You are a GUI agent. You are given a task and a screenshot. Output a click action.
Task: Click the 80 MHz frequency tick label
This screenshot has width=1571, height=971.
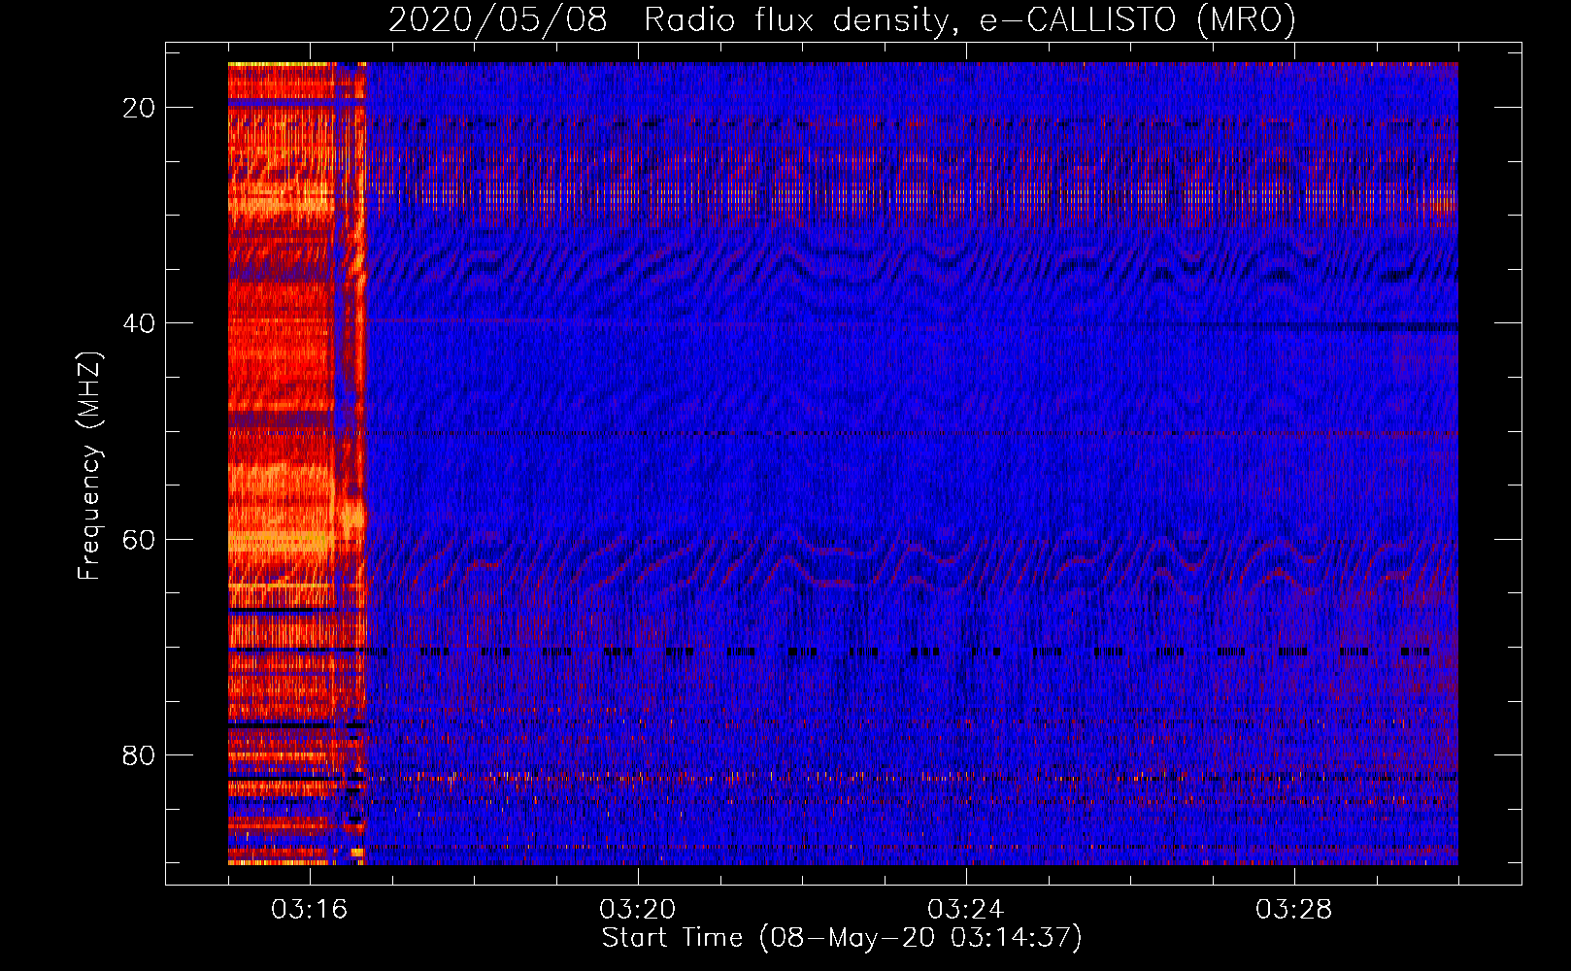pos(139,755)
